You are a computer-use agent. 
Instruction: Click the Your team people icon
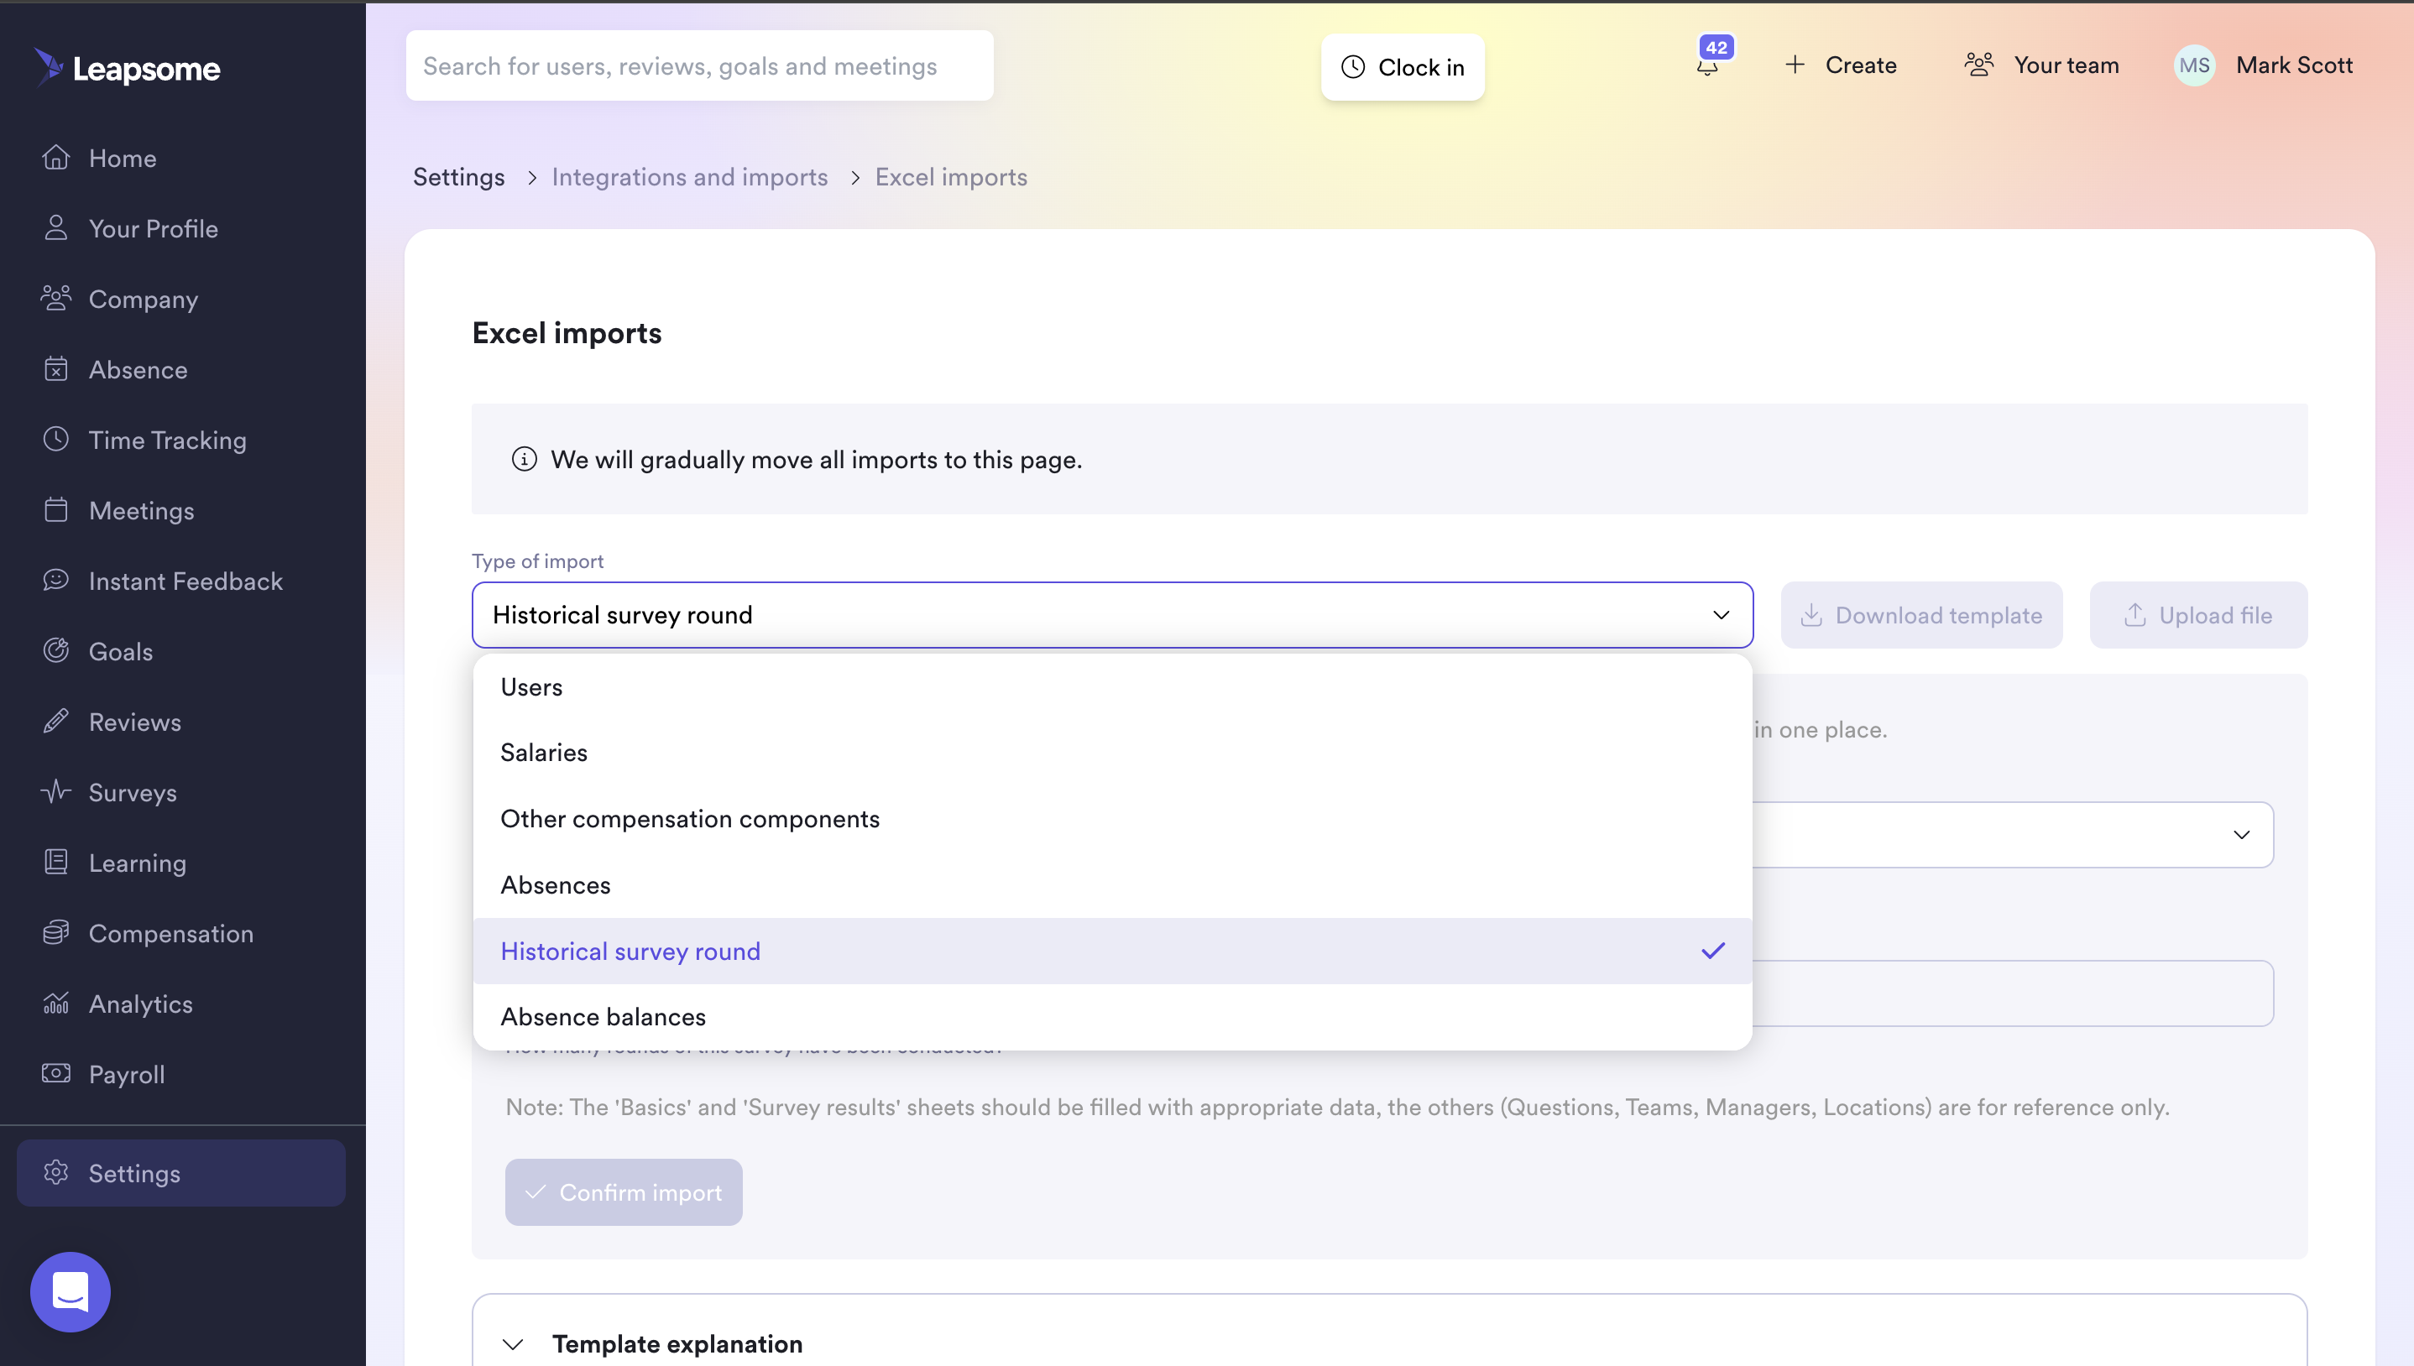[x=1979, y=65]
